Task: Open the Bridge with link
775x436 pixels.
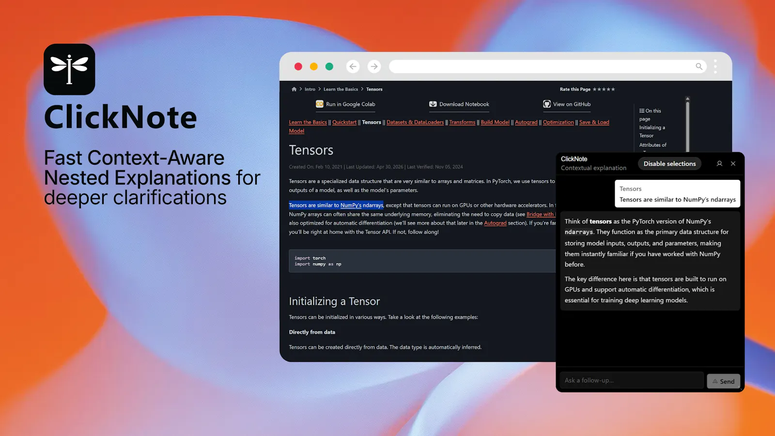Action: (541, 214)
